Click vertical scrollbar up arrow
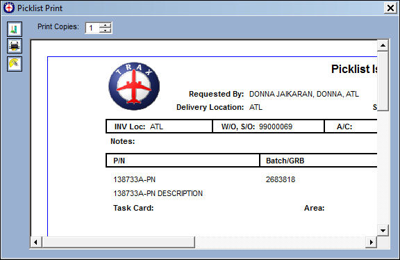The height and width of the screenshot is (260, 400). (x=383, y=46)
